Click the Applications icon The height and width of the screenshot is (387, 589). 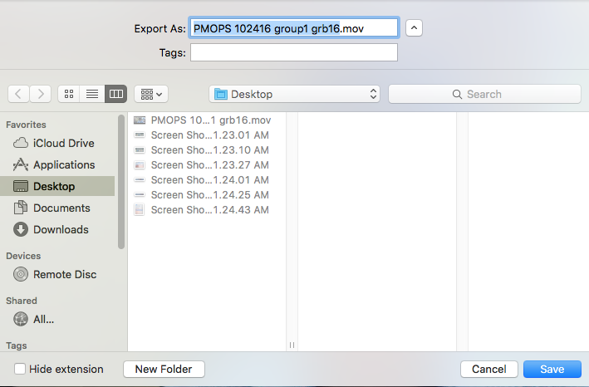tap(21, 164)
